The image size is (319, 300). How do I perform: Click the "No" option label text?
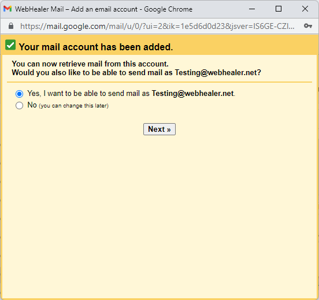[x=32, y=105]
